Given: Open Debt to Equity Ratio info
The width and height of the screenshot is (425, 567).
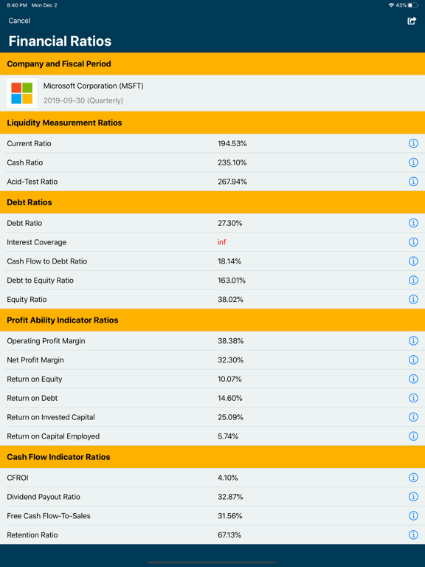Looking at the screenshot, I should [x=413, y=281].
